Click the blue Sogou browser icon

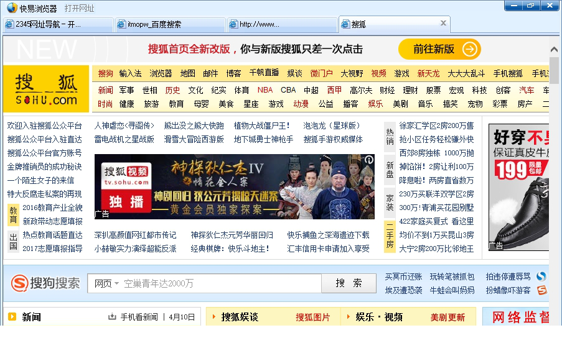point(541,276)
